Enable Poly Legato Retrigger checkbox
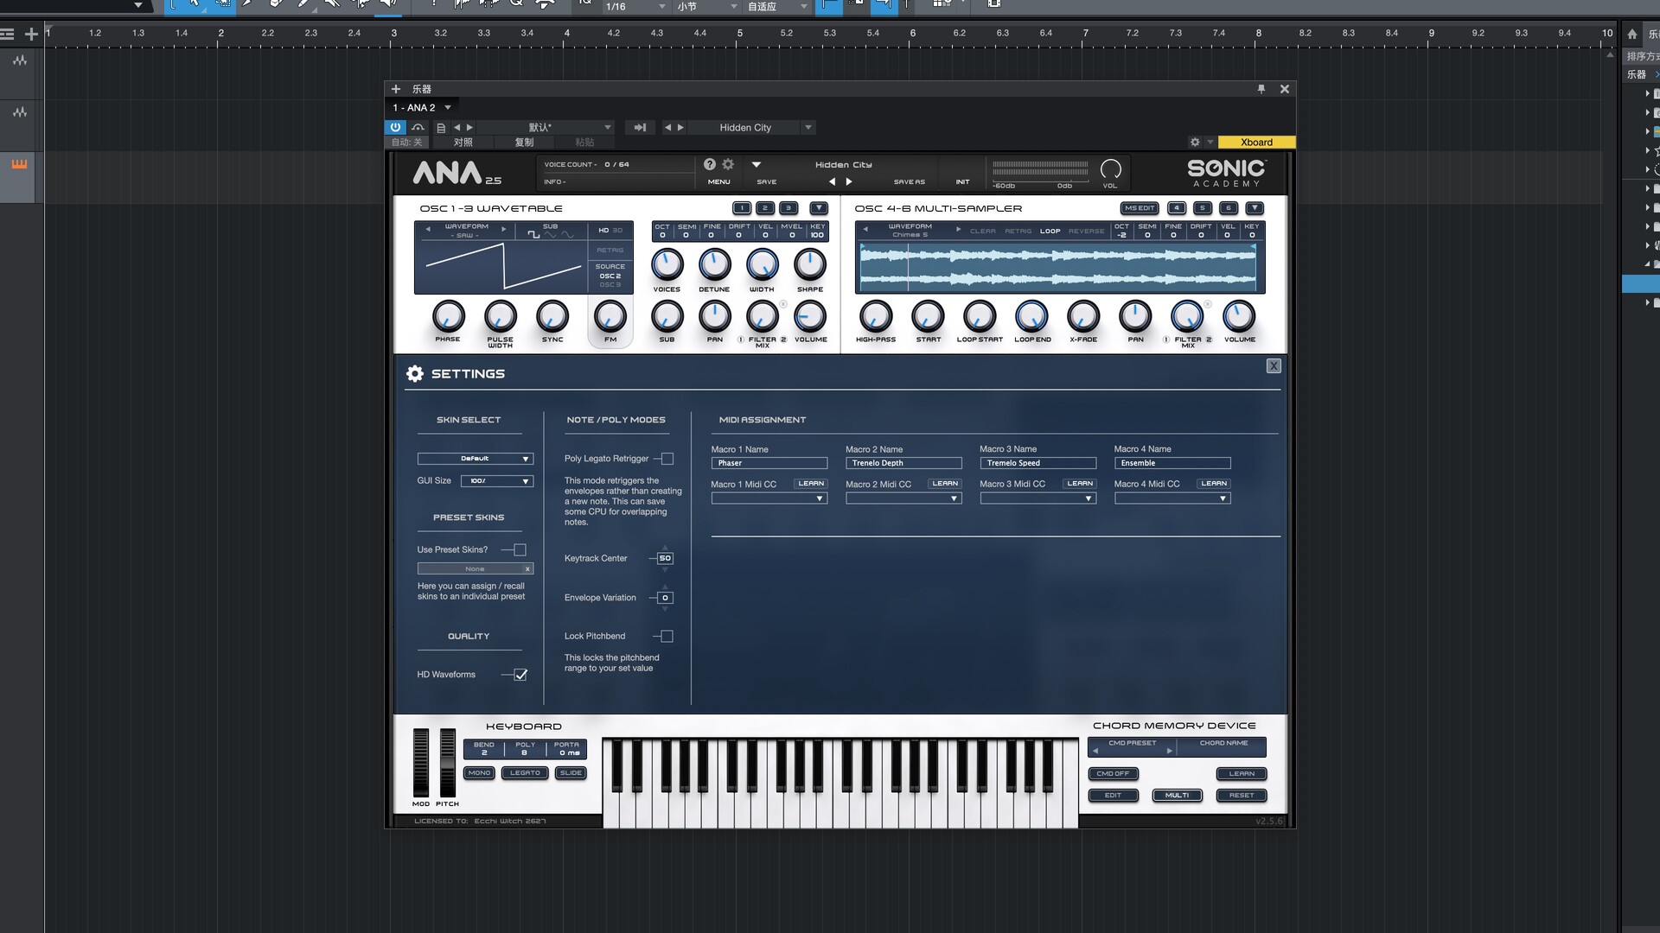Screen dimensions: 1660x933 click(667, 459)
